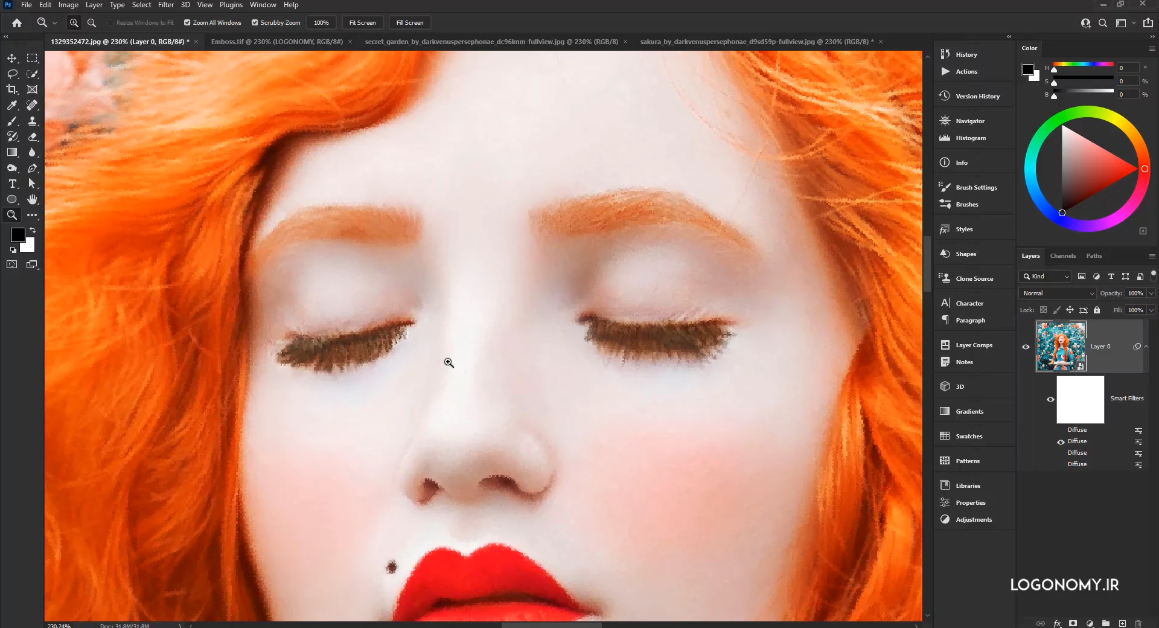
Task: Select the Eraser tool
Action: coord(33,136)
